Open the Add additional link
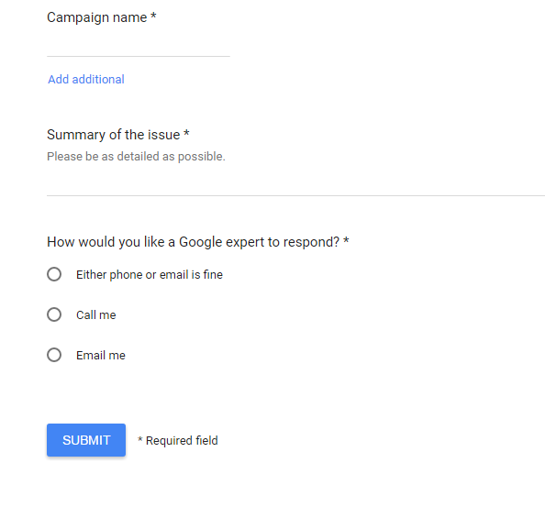Viewport: 545px width, 518px height. click(86, 79)
